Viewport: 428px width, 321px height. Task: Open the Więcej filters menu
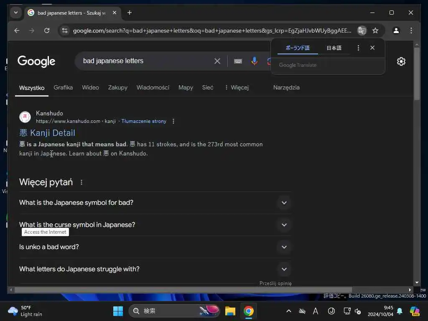pyautogui.click(x=237, y=87)
